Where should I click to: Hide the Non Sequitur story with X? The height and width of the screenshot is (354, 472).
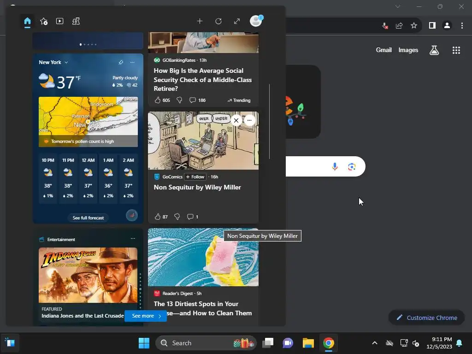pyautogui.click(x=236, y=120)
